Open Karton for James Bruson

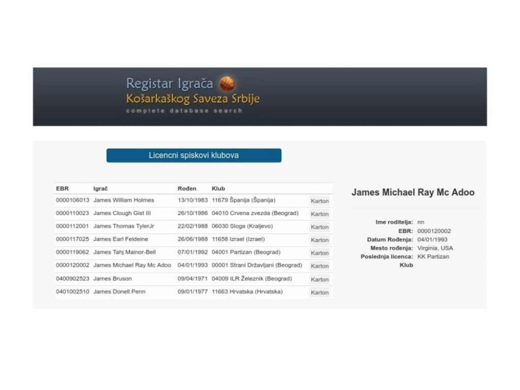point(319,279)
